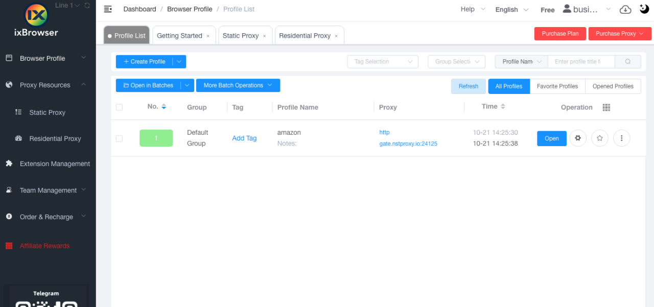Screen dimensions: 654x307
Task: Switch to the Getting Started tab
Action: (180, 35)
